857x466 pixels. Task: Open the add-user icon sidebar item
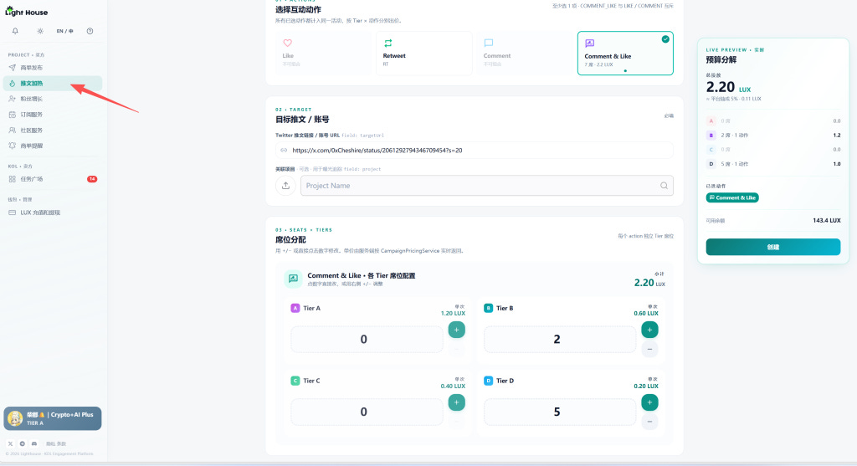(53, 99)
